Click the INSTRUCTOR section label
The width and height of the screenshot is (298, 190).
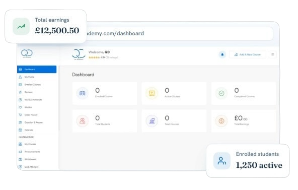(x=26, y=137)
